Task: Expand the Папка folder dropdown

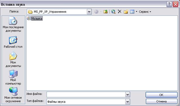Action: [x=89, y=12]
